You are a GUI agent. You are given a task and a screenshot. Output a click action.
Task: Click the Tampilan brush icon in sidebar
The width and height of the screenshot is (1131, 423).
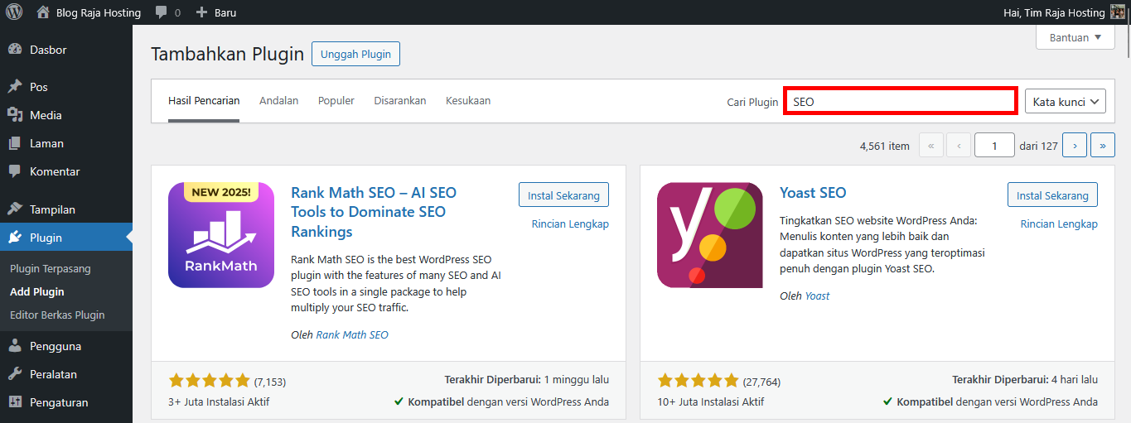coord(15,209)
